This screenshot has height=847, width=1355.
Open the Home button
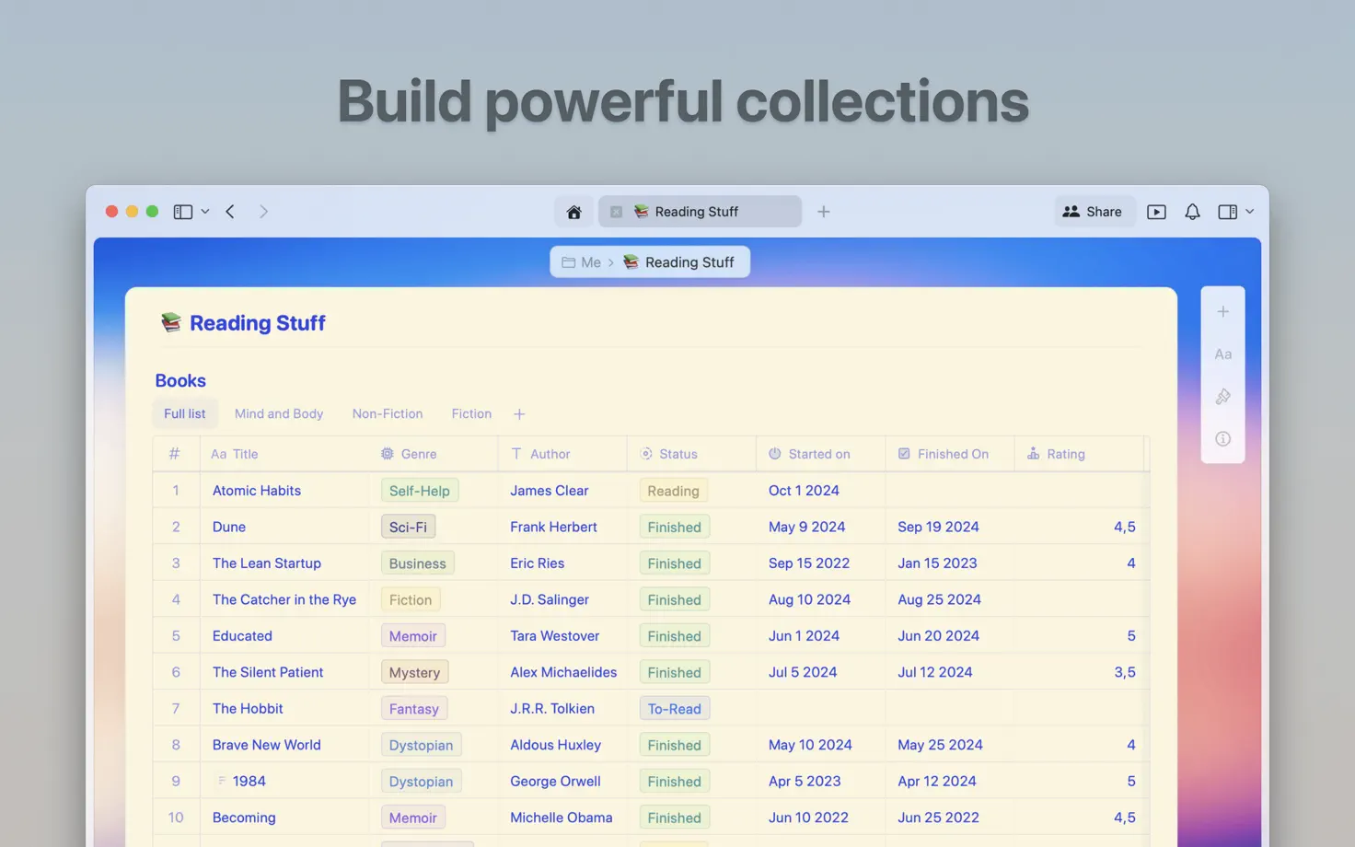(x=573, y=212)
